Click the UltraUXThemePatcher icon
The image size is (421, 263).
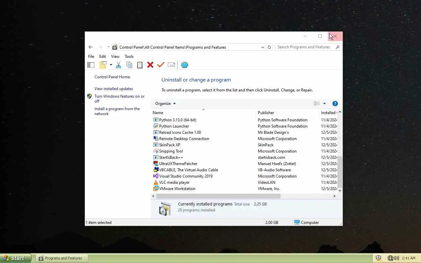(x=156, y=164)
